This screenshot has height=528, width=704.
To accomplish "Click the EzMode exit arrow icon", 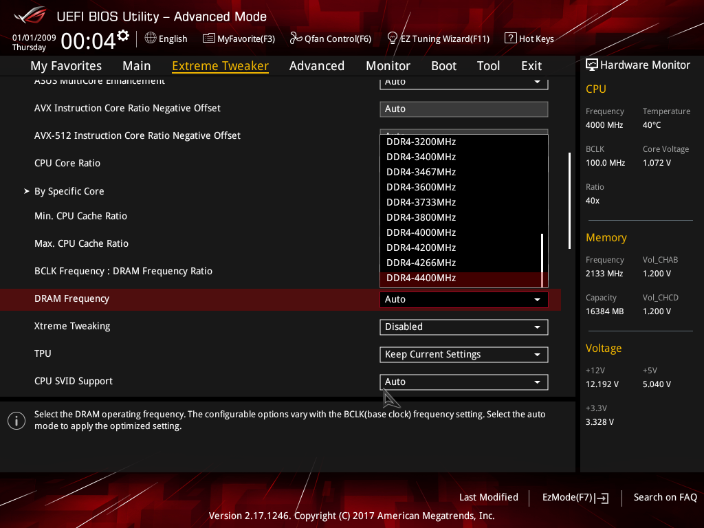I will [x=603, y=498].
